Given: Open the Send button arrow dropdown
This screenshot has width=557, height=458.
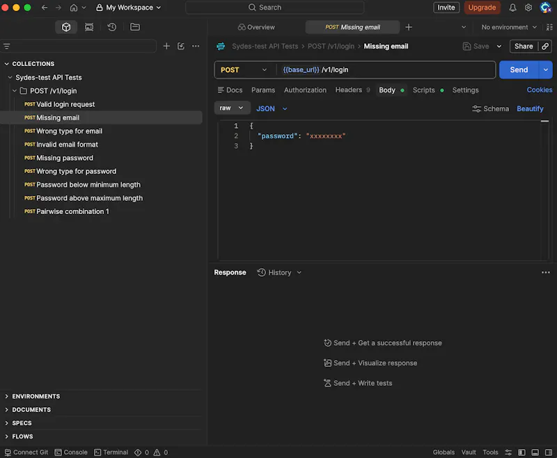Looking at the screenshot, I should click(x=546, y=69).
